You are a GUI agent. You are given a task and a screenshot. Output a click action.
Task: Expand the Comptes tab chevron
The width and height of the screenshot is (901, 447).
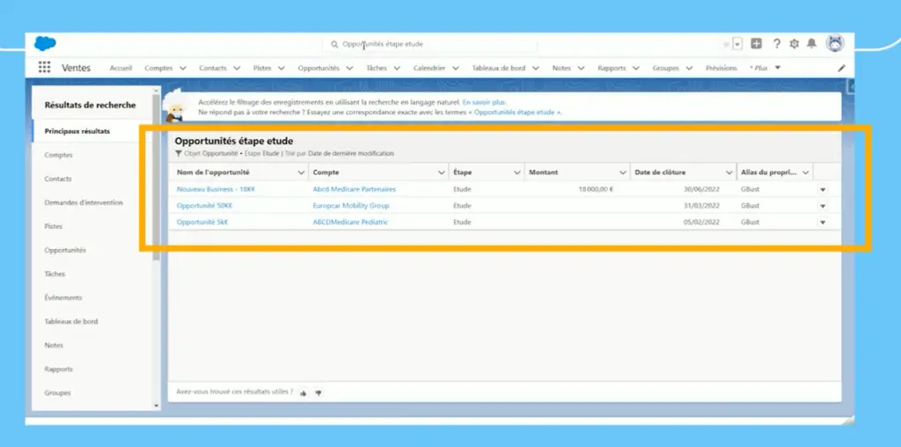coord(183,68)
